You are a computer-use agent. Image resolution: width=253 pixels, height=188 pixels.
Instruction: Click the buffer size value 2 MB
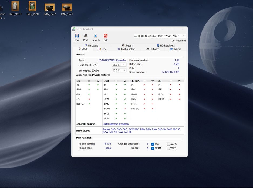176,64
